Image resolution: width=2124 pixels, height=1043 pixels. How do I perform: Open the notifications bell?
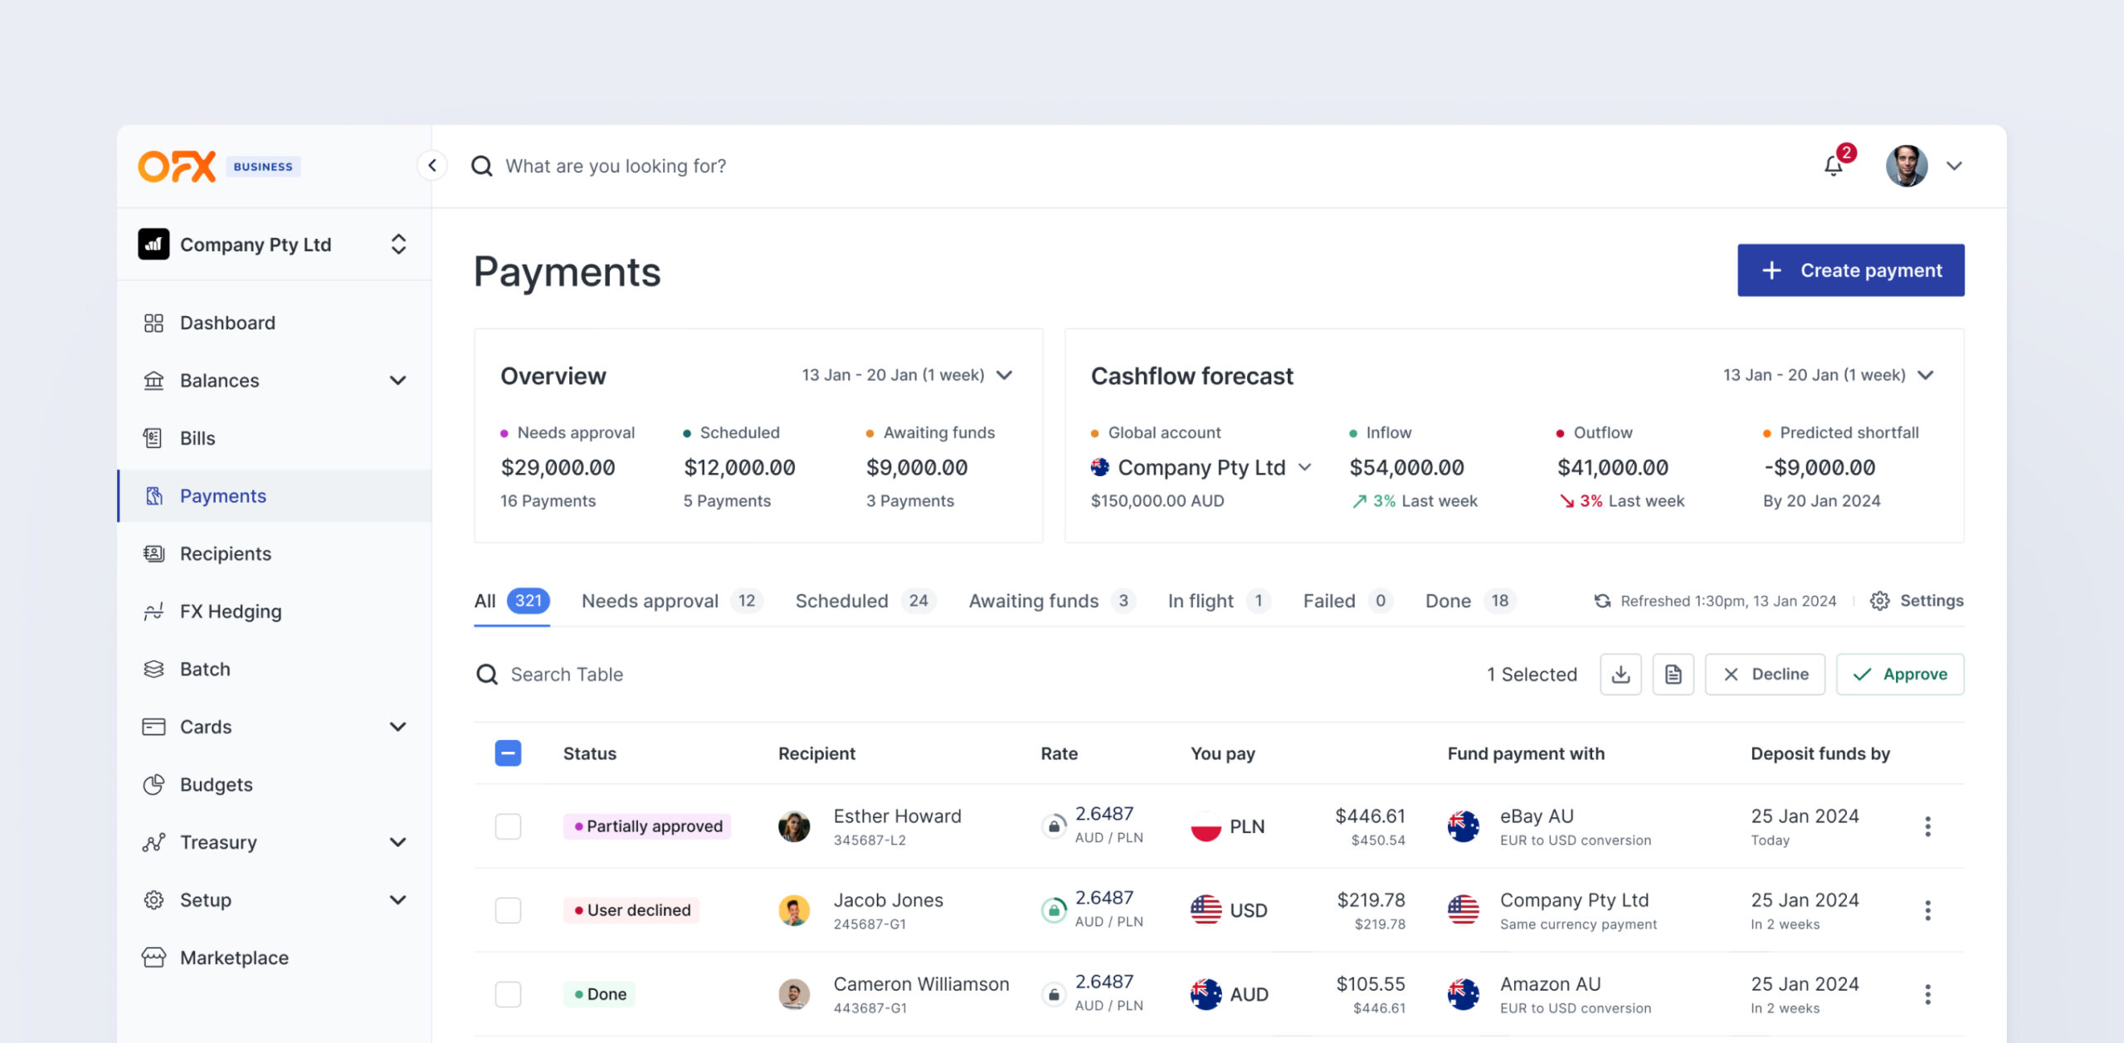click(x=1834, y=166)
